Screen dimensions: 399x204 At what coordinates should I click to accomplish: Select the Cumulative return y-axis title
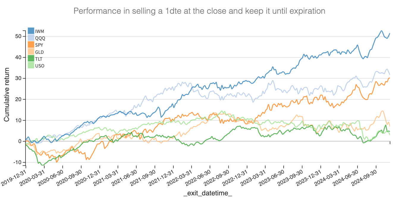point(6,95)
